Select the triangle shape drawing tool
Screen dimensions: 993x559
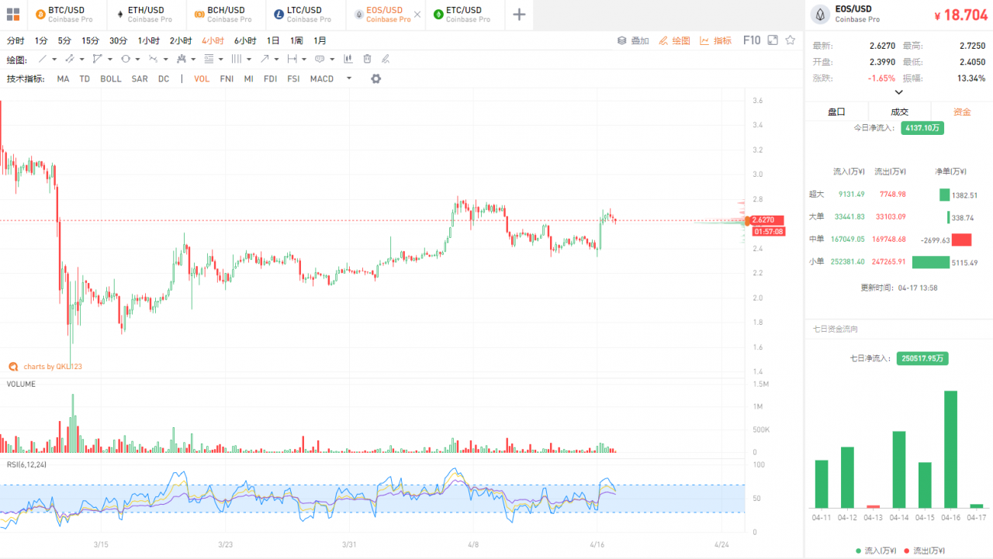97,59
